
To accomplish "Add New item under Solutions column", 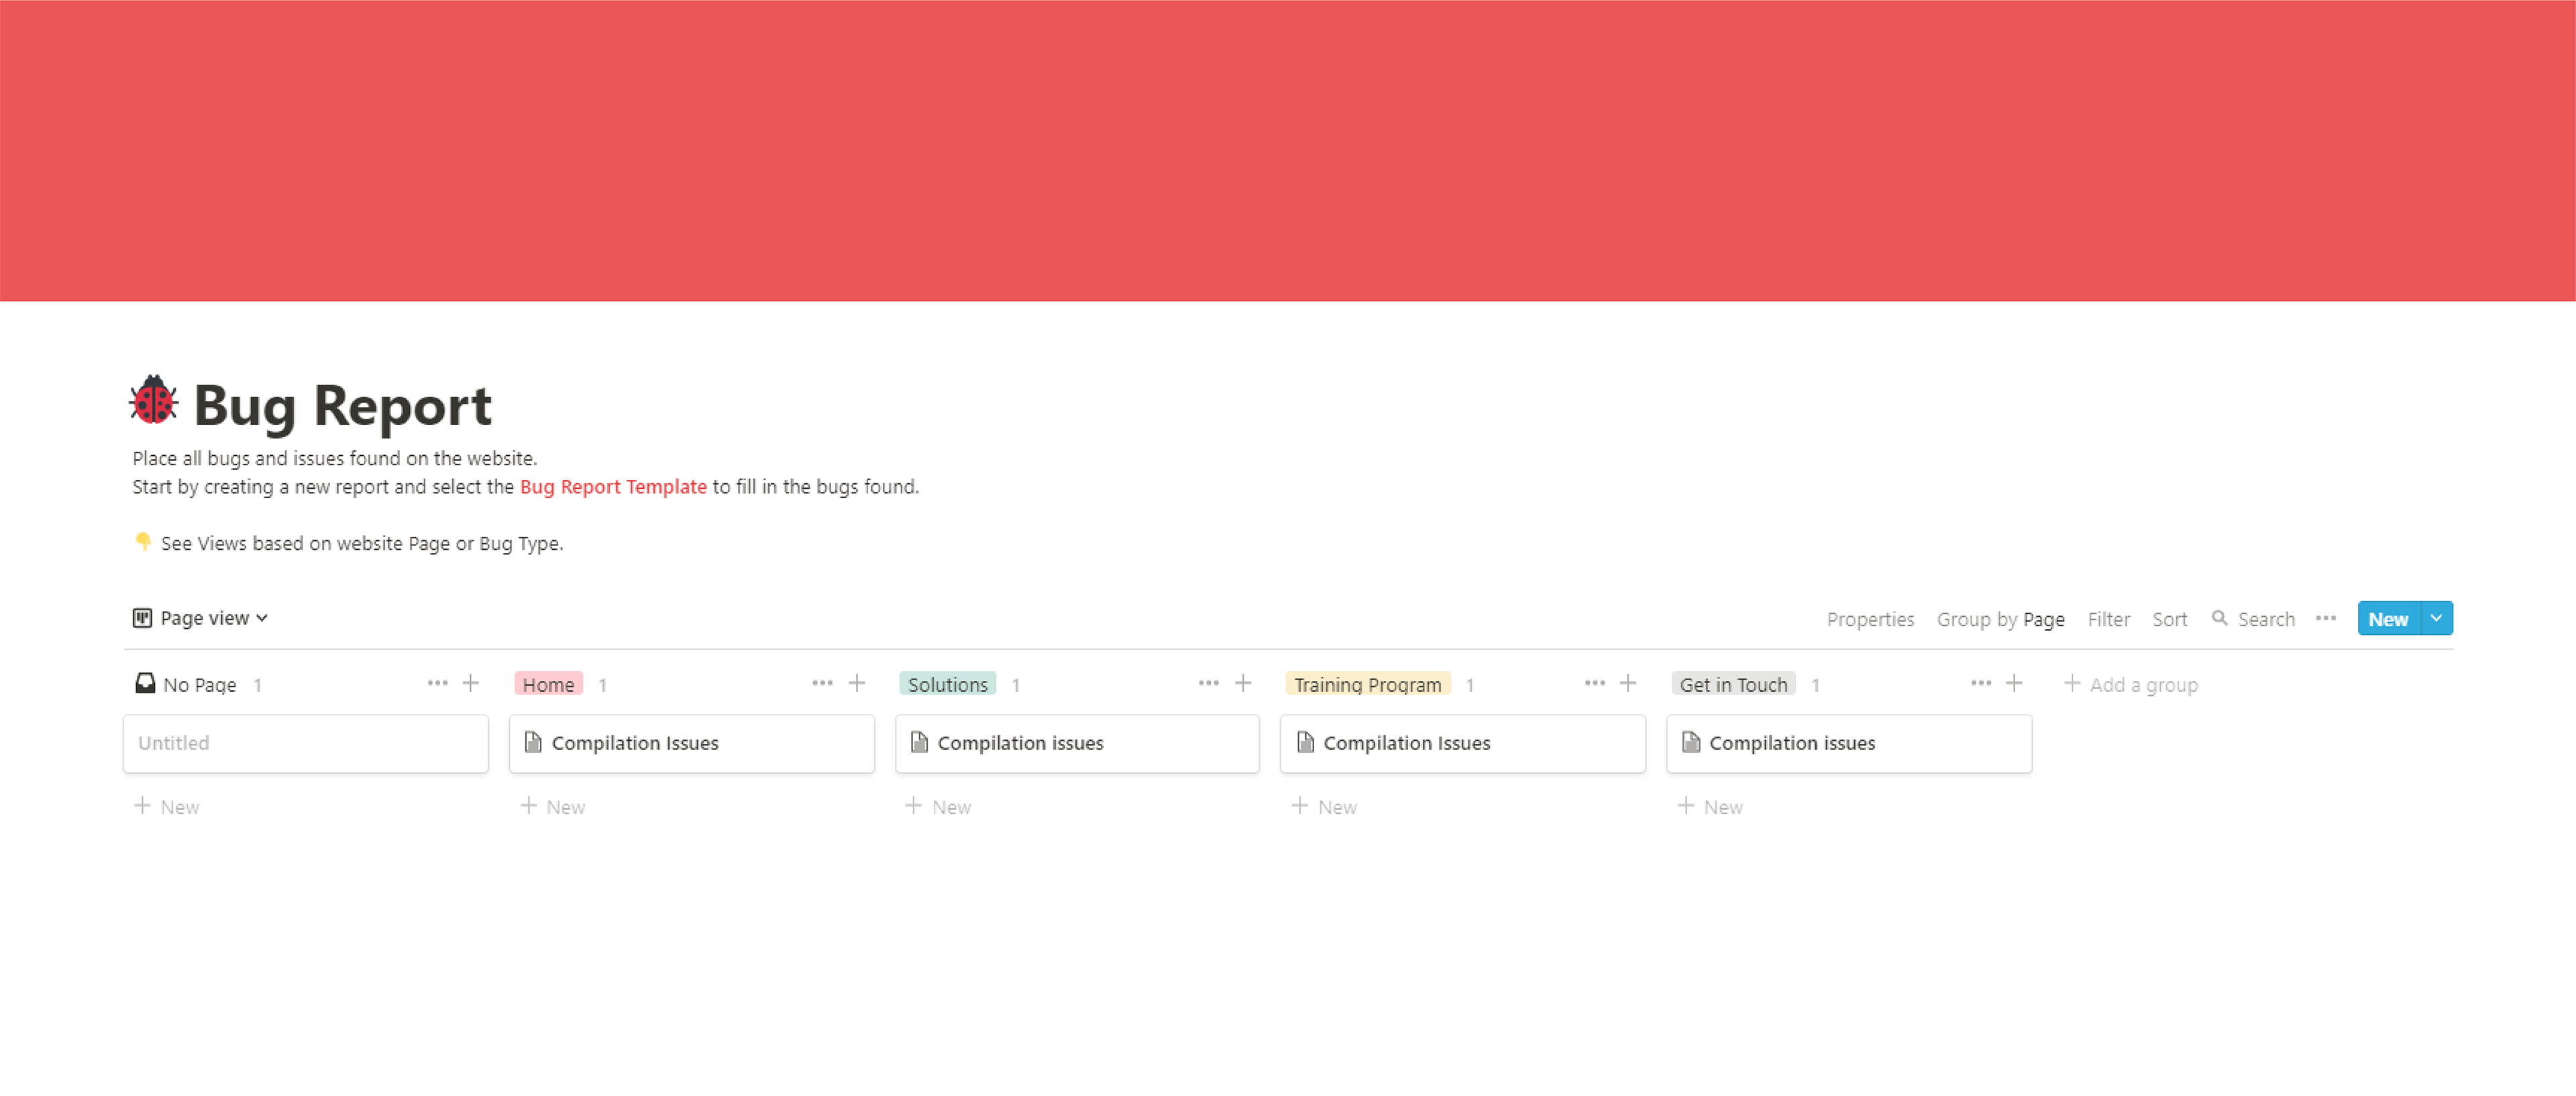I will pyautogui.click(x=938, y=806).
